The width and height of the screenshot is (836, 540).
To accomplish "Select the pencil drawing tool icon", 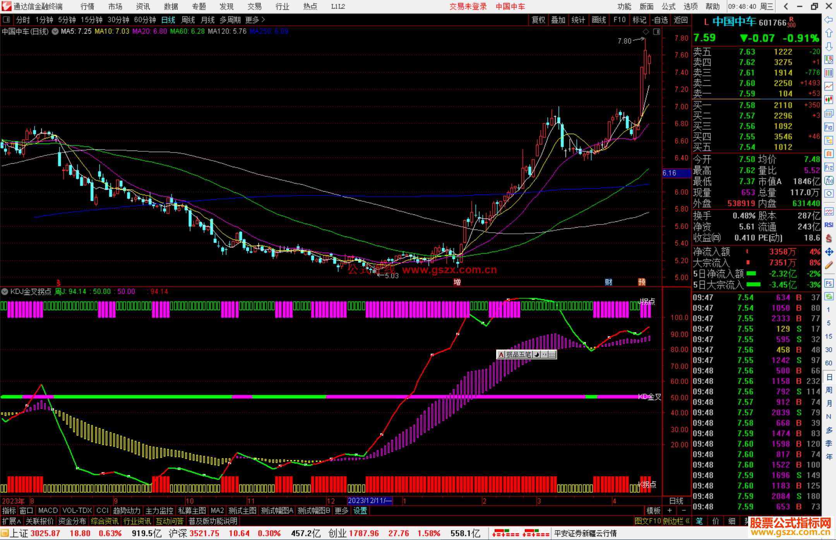I will coord(829,266).
